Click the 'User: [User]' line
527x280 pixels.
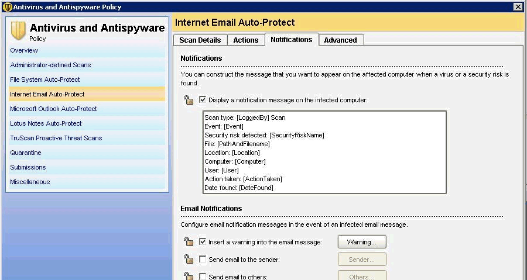(221, 170)
